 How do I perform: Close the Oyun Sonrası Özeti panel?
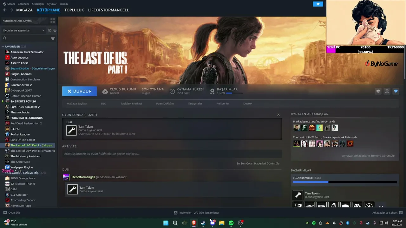(x=278, y=115)
